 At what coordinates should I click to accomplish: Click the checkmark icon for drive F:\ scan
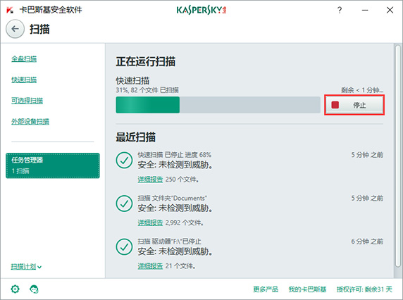click(124, 246)
